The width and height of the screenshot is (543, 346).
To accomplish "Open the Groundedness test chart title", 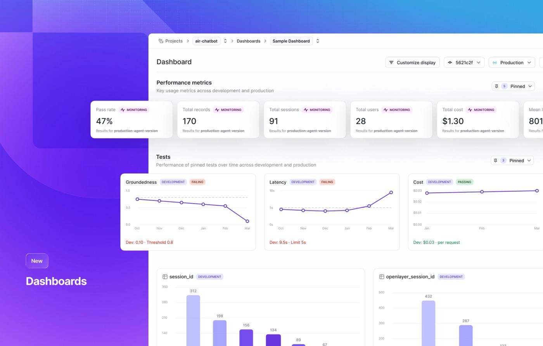I will click(141, 182).
